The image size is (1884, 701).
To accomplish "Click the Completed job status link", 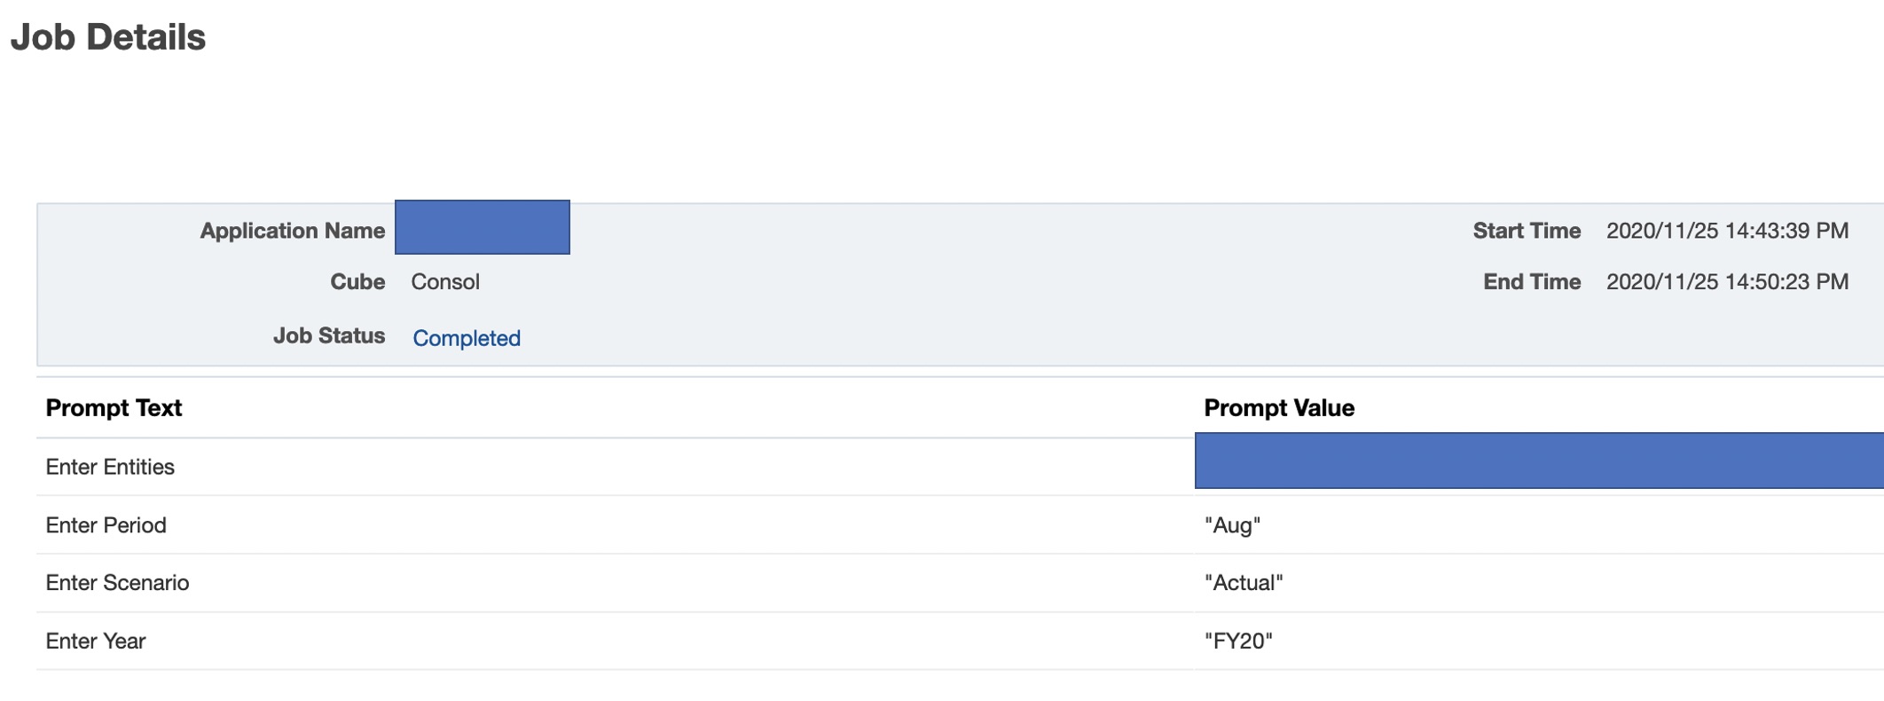I will pos(467,338).
